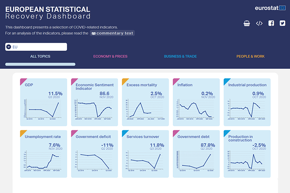Click the Inflation indicator title
This screenshot has height=193, width=290.
click(185, 85)
